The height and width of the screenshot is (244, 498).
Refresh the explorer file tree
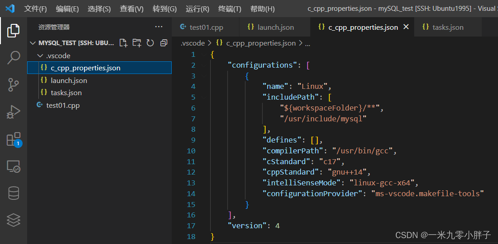tap(150, 43)
